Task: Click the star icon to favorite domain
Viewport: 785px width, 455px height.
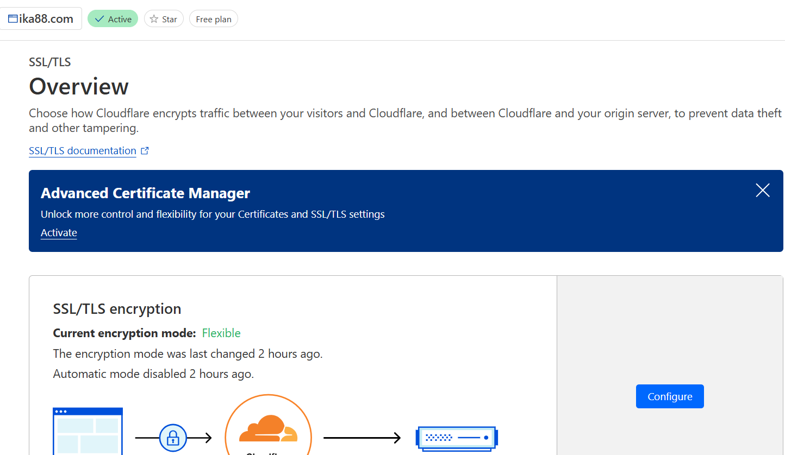Action: [x=154, y=19]
